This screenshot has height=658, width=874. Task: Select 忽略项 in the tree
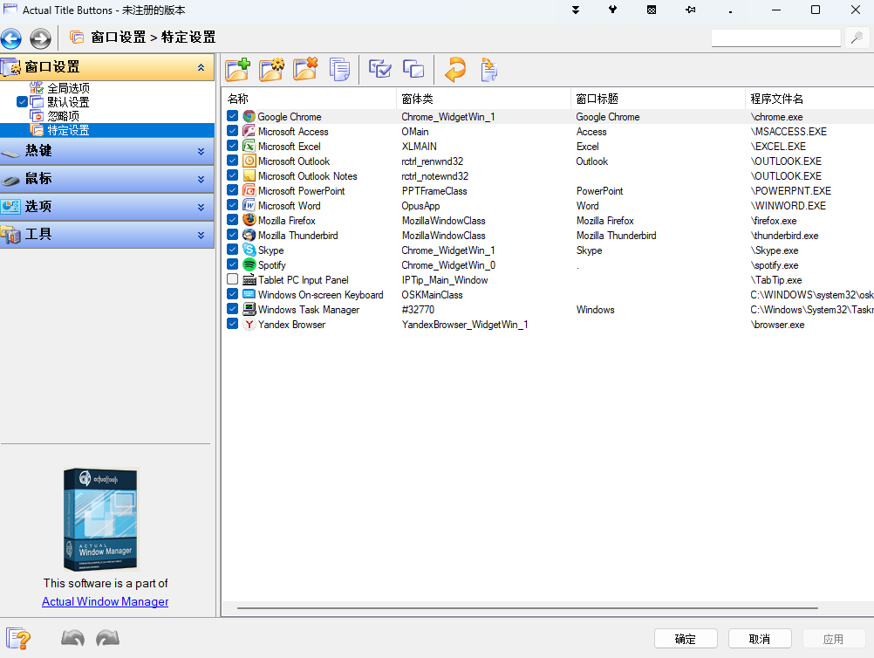pos(63,116)
